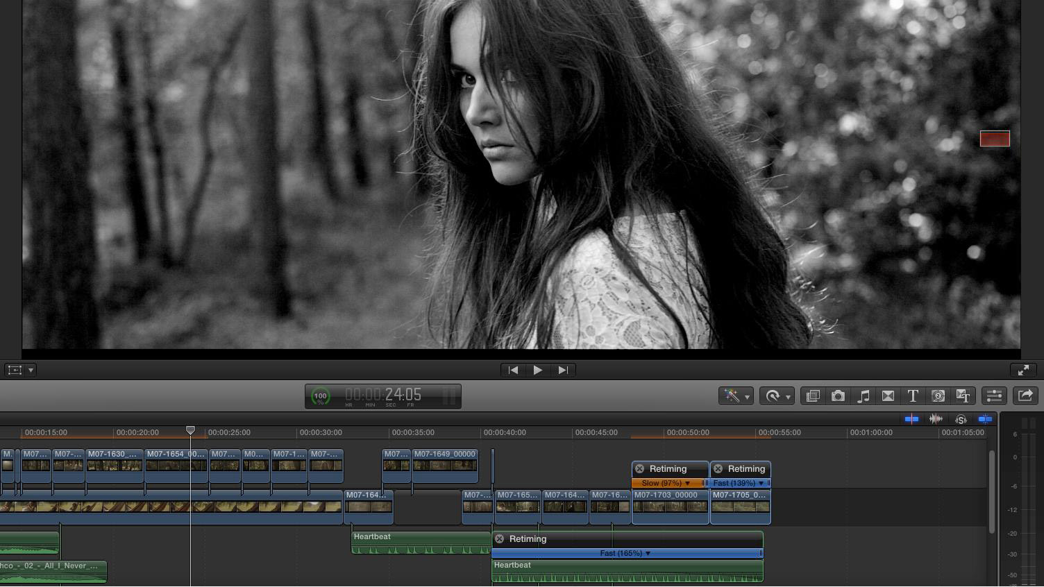The height and width of the screenshot is (587, 1044).
Task: Open the Retime pop-up menu
Action: (x=777, y=396)
